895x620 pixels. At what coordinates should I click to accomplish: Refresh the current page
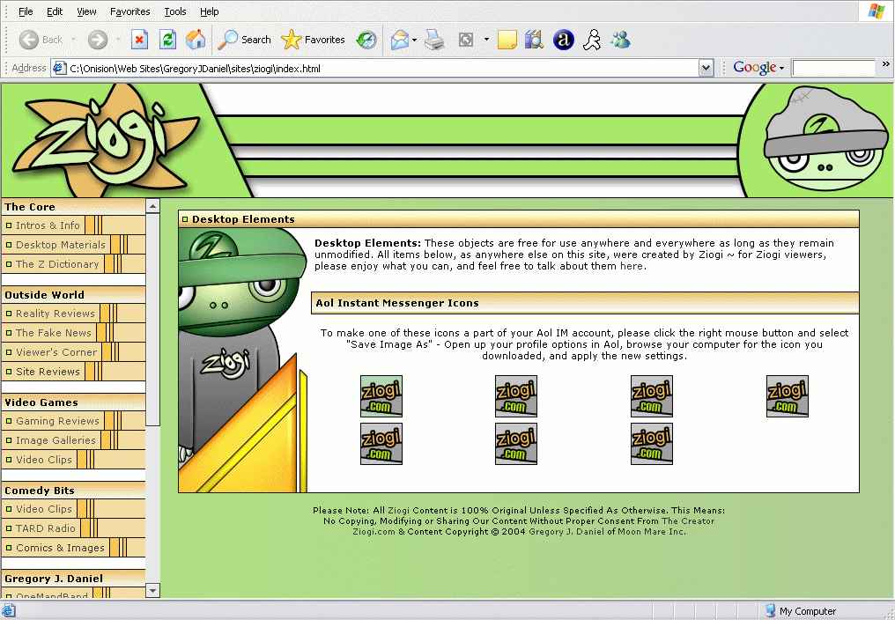coord(167,40)
